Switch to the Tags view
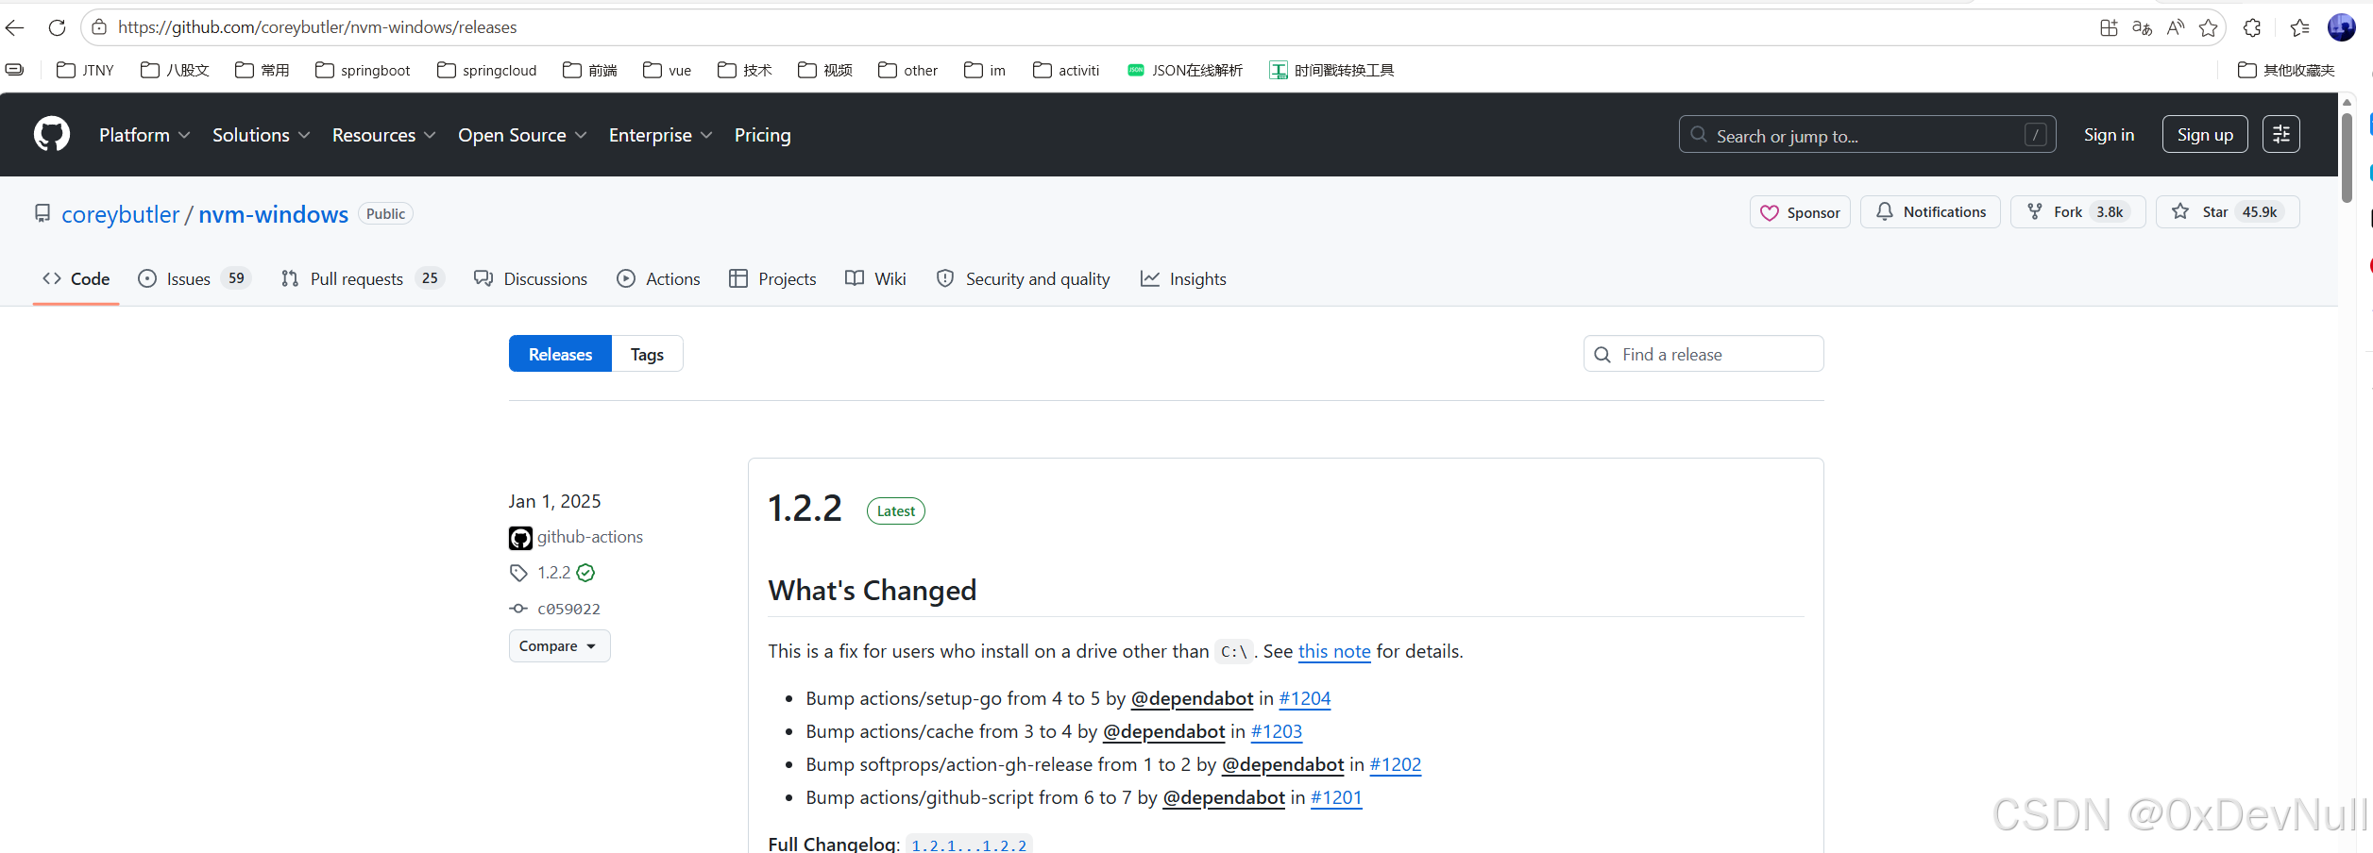 tap(647, 354)
